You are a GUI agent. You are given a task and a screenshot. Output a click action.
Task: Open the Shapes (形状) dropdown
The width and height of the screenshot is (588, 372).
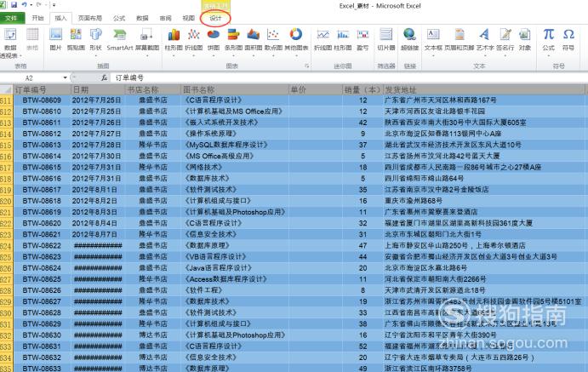pyautogui.click(x=96, y=42)
